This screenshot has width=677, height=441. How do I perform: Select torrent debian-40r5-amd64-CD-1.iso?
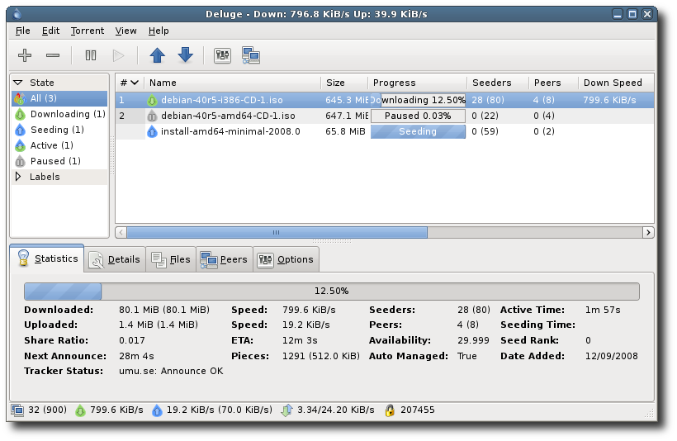pyautogui.click(x=384, y=116)
